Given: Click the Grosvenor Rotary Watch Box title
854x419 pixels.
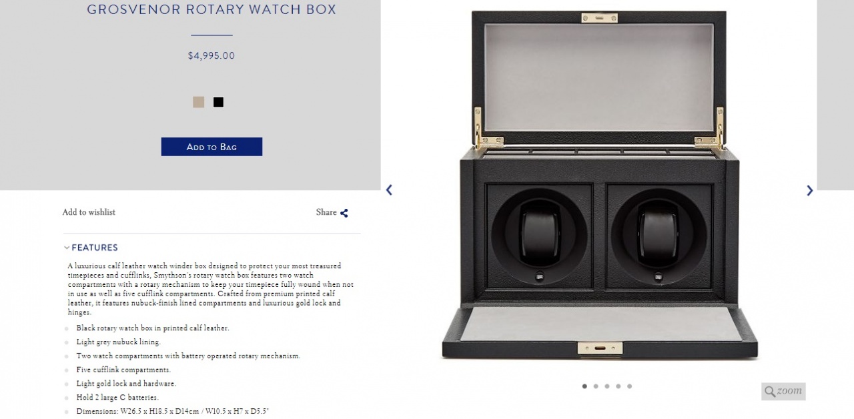Looking at the screenshot, I should point(211,9).
